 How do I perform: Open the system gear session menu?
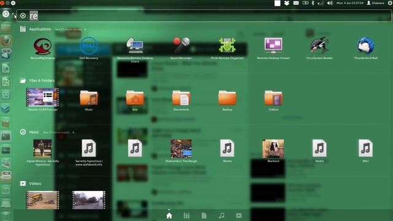390,3
